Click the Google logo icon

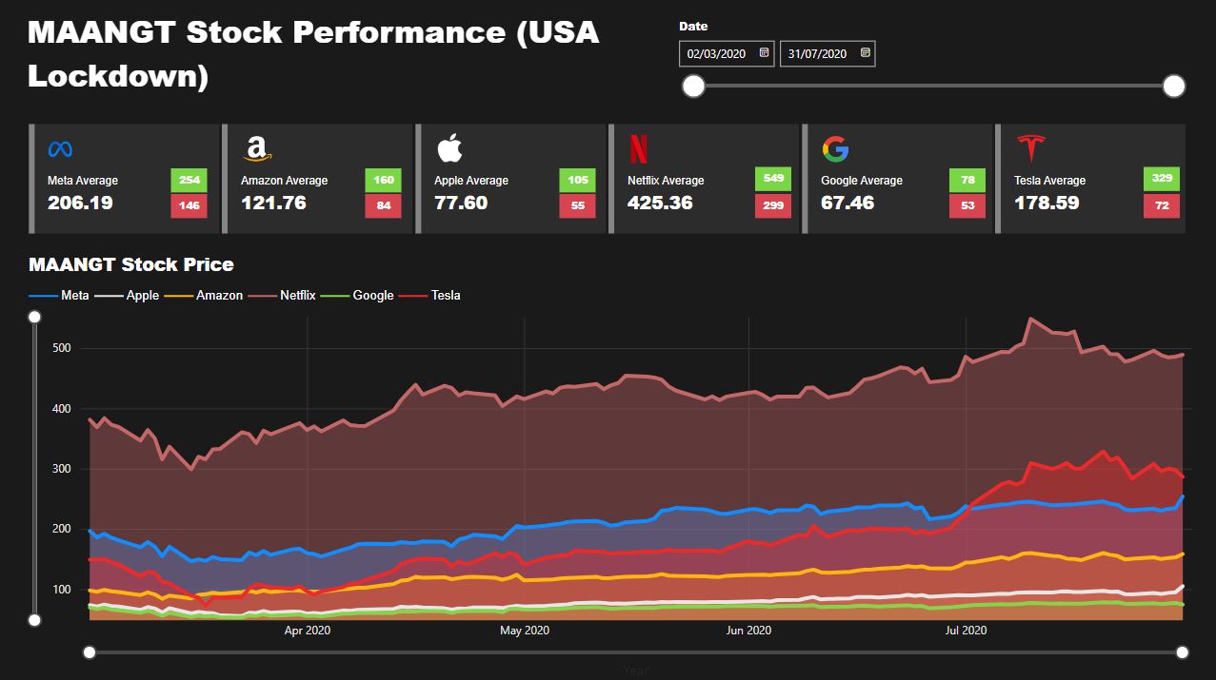click(x=835, y=149)
